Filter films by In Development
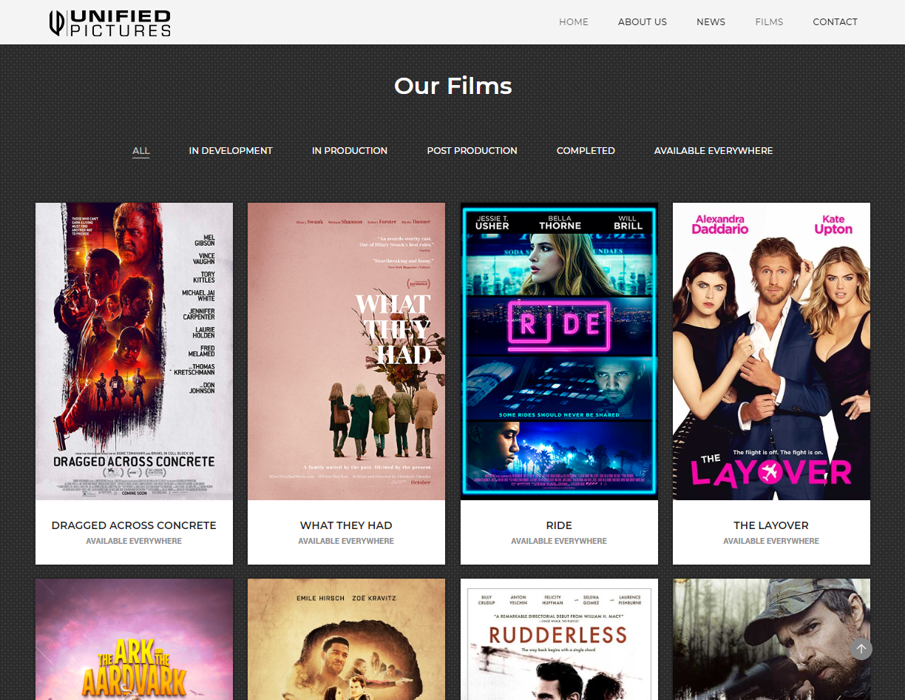Image resolution: width=905 pixels, height=700 pixels. 230,151
